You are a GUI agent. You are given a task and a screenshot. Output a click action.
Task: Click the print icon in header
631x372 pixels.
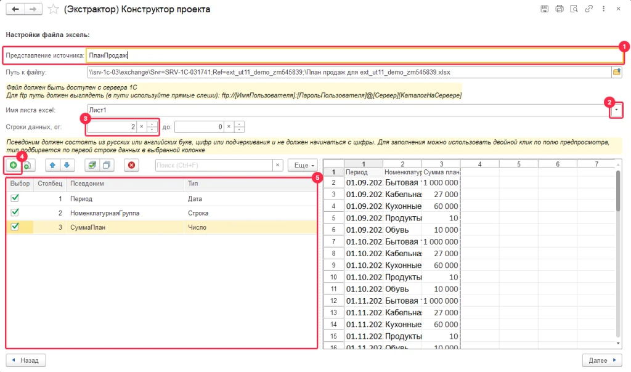[x=560, y=9]
